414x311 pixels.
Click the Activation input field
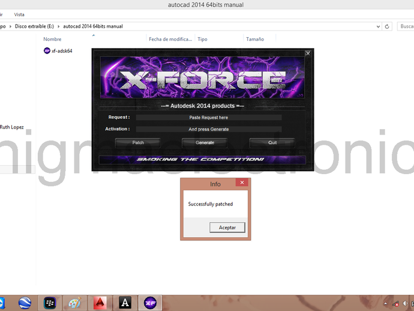209,129
